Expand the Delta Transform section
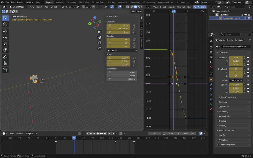 click(x=228, y=97)
